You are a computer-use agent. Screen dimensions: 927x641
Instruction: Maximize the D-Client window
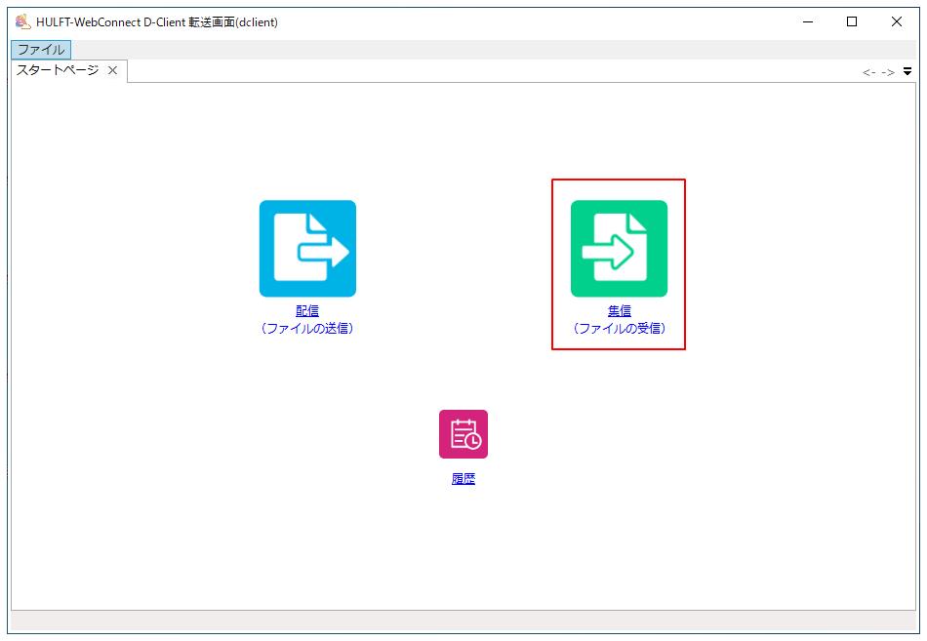(x=852, y=21)
